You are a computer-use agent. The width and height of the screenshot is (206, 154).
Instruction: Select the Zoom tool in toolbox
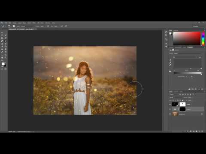(x=6, y=58)
